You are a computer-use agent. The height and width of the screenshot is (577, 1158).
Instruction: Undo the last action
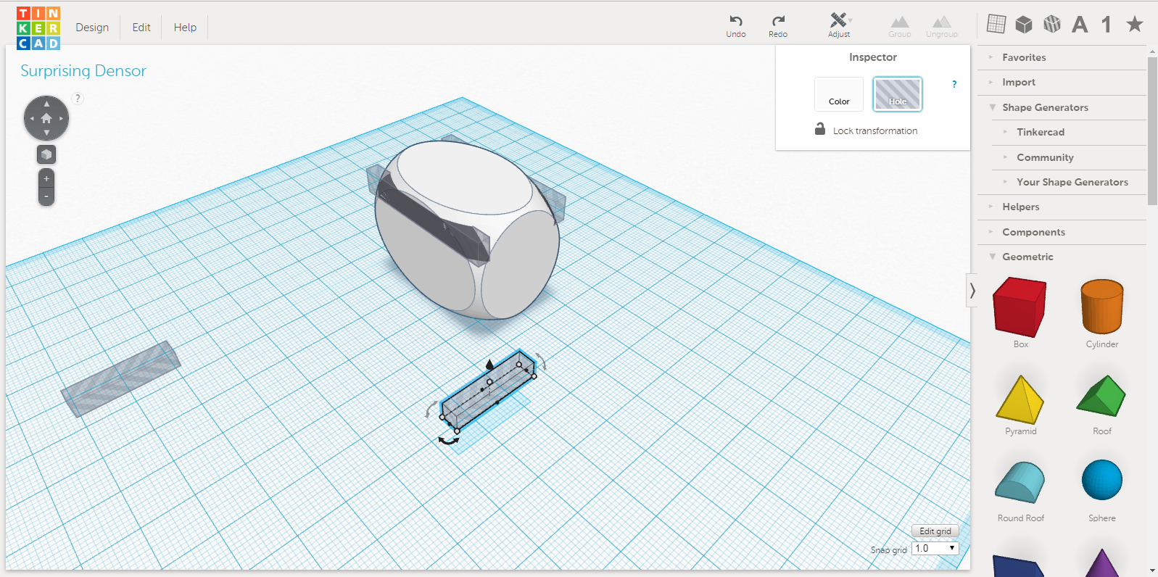pyautogui.click(x=736, y=26)
